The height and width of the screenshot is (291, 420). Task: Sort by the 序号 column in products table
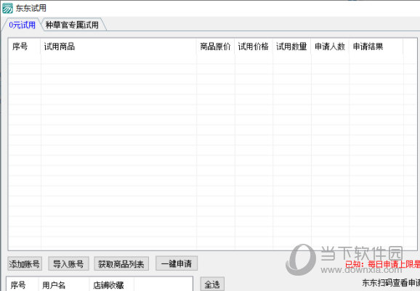(25, 46)
